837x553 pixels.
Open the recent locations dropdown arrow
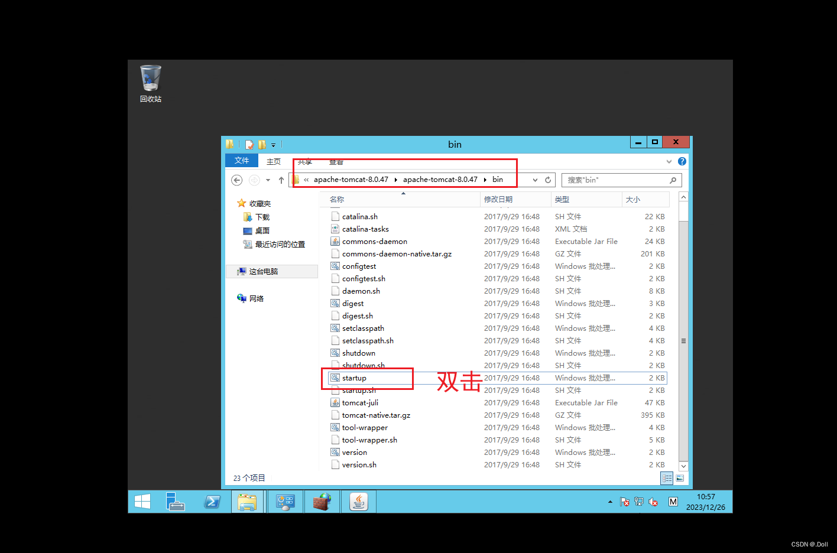pyautogui.click(x=268, y=180)
